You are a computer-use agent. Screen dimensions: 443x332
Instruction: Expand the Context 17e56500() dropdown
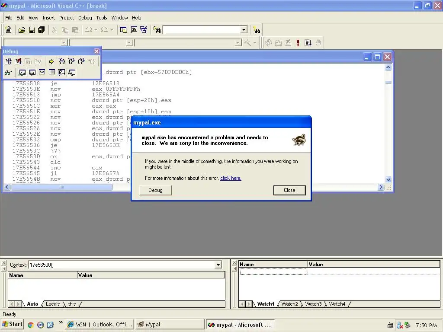218,265
